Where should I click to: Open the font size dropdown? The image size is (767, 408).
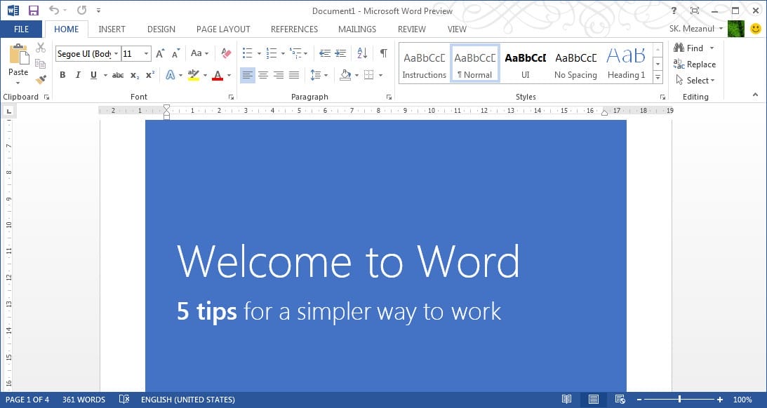tap(146, 54)
